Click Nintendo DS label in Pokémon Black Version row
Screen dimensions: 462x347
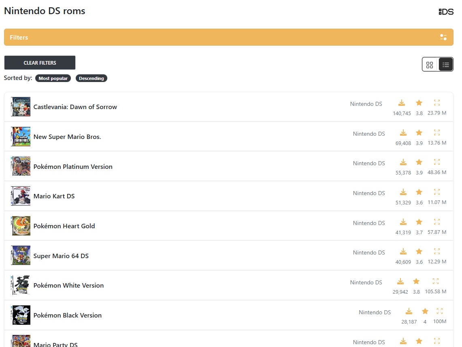coord(375,312)
